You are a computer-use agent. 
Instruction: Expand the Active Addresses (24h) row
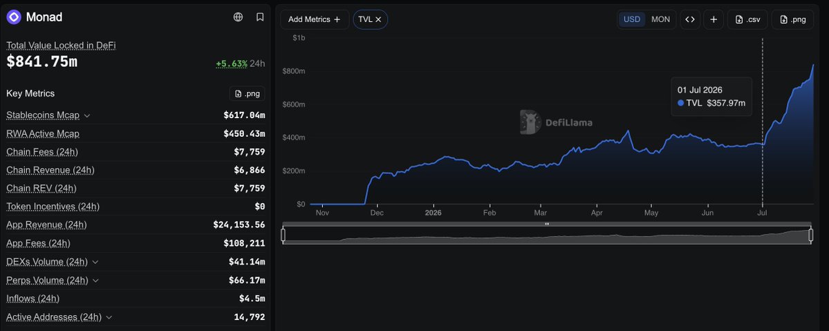tap(109, 317)
